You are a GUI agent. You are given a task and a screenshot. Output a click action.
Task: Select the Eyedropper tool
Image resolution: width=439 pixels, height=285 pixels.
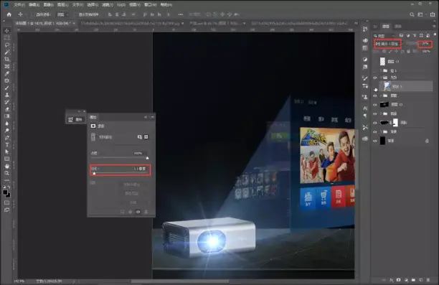(x=7, y=73)
